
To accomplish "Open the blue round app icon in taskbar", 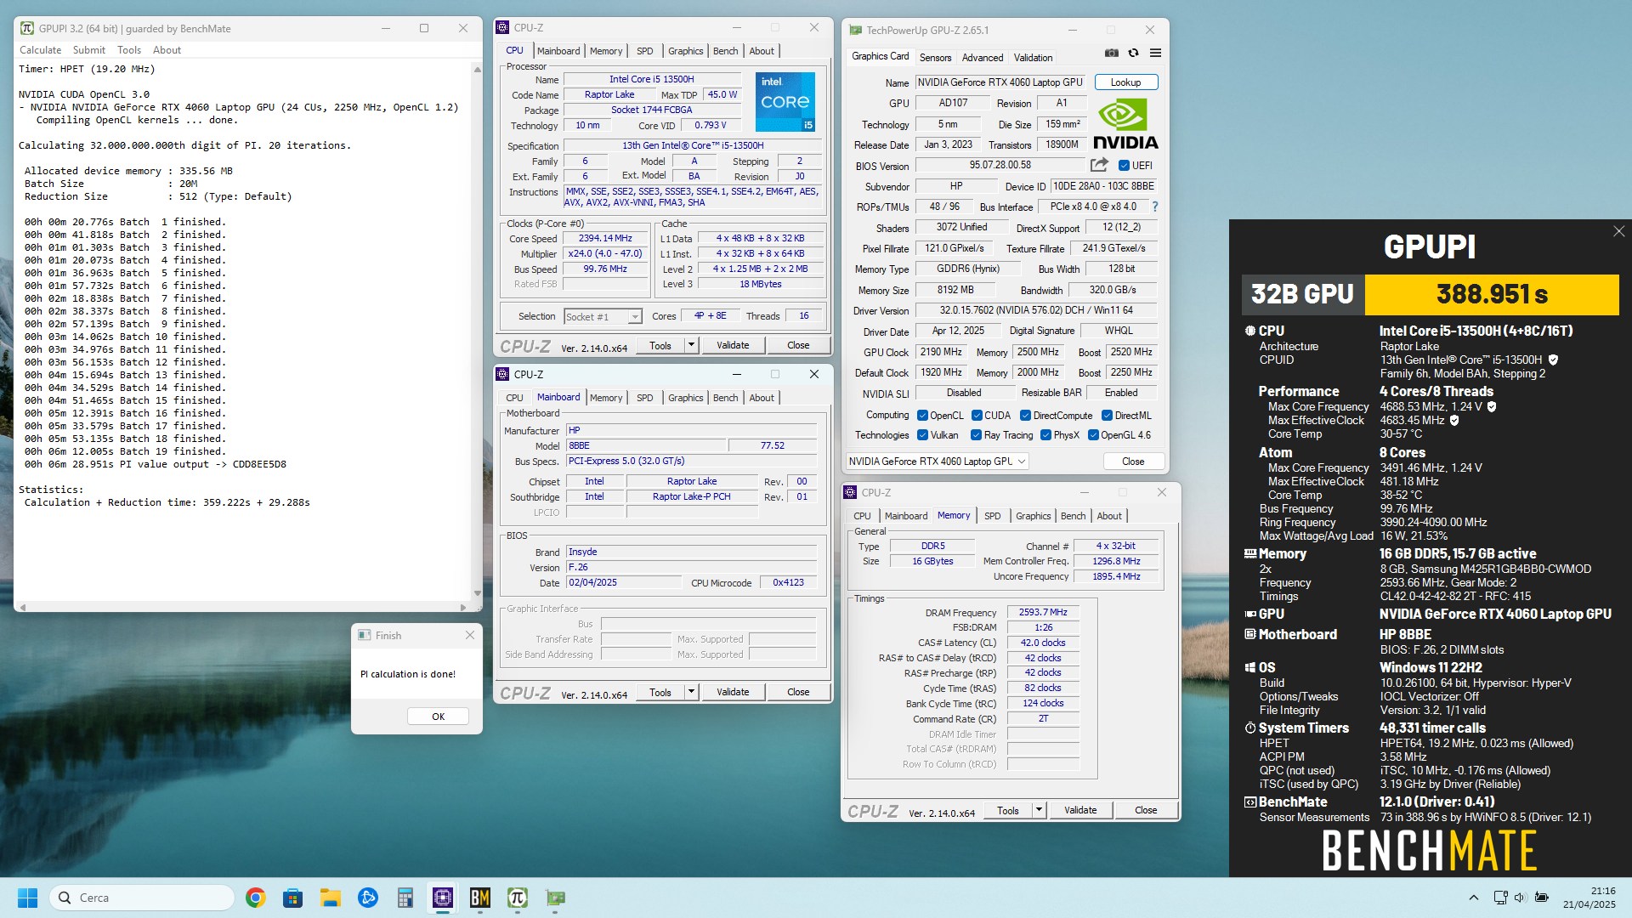I will click(x=367, y=898).
